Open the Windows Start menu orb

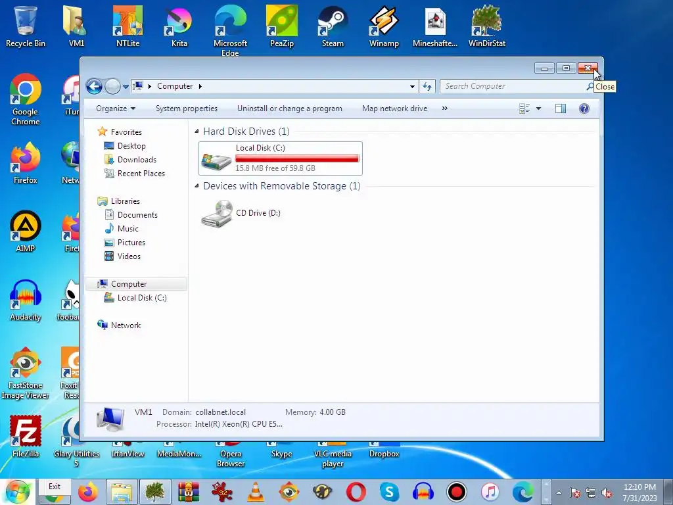pyautogui.click(x=17, y=492)
